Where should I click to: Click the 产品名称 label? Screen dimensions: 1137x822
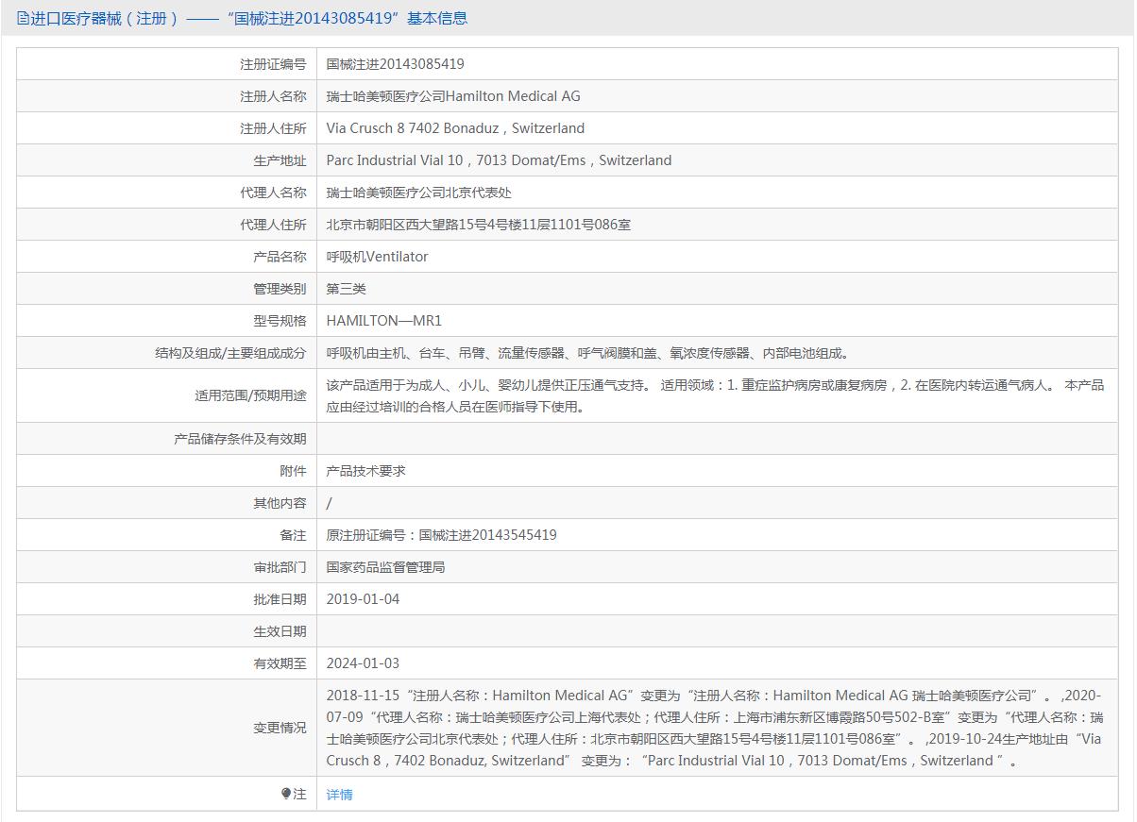click(x=280, y=257)
